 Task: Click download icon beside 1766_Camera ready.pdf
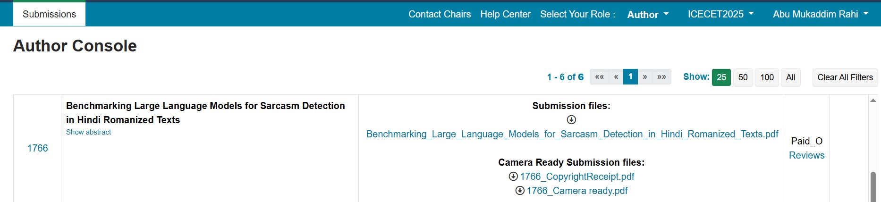point(520,191)
